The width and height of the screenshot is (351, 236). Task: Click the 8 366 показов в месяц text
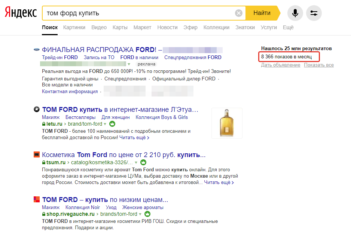(286, 57)
